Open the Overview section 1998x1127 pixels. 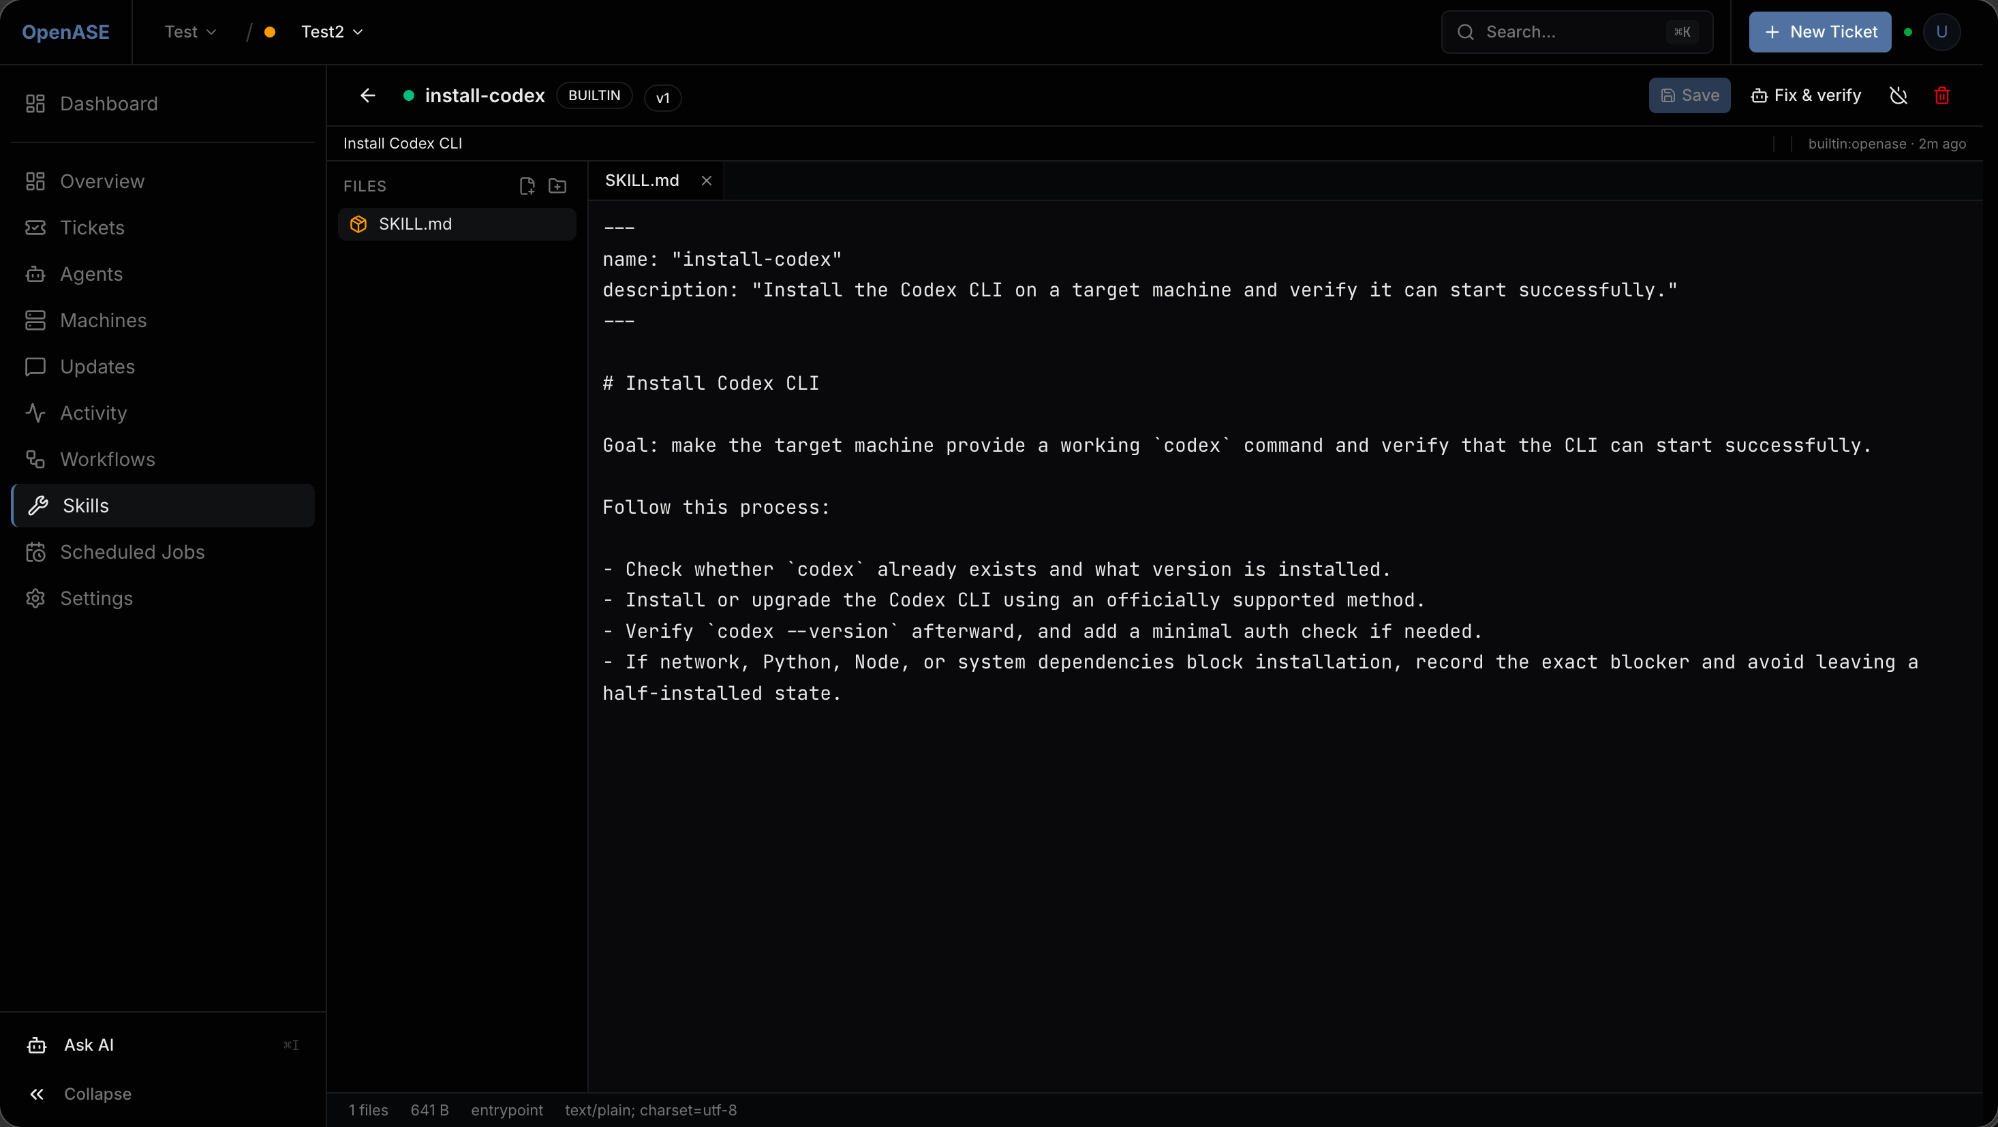[x=163, y=181]
